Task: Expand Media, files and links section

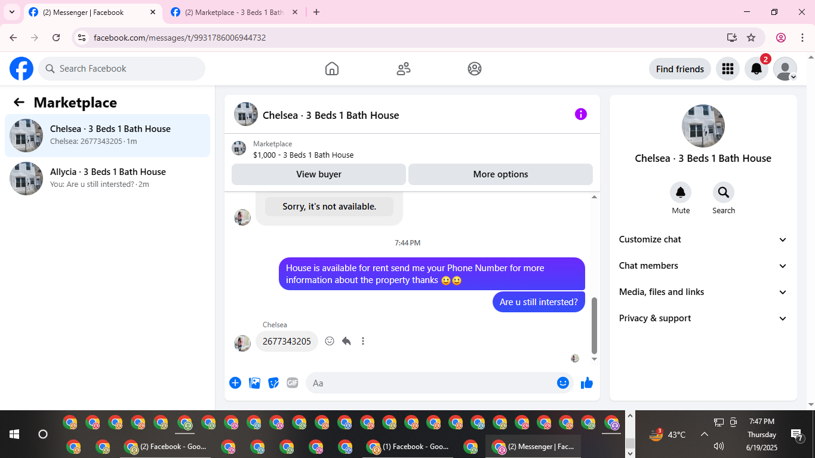Action: coord(703,292)
